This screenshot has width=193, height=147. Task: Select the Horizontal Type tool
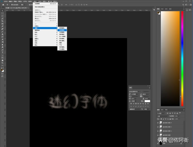pyautogui.click(x=2, y=52)
